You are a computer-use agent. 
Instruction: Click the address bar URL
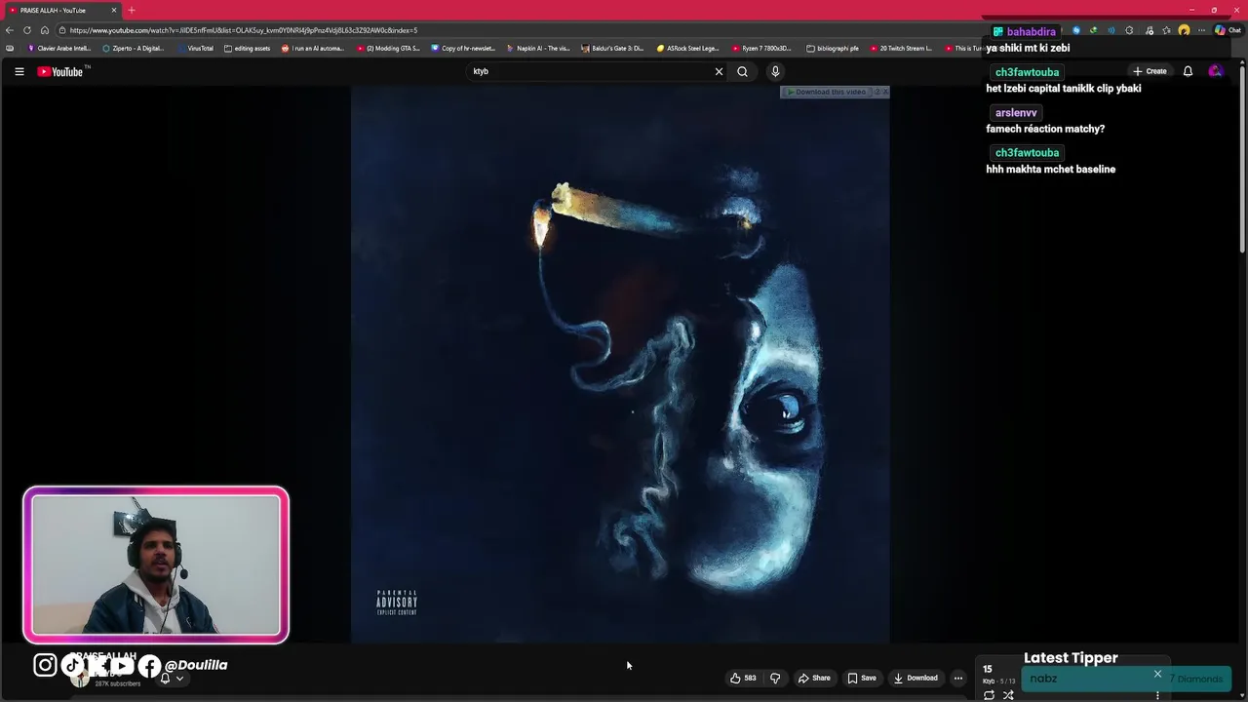click(244, 30)
